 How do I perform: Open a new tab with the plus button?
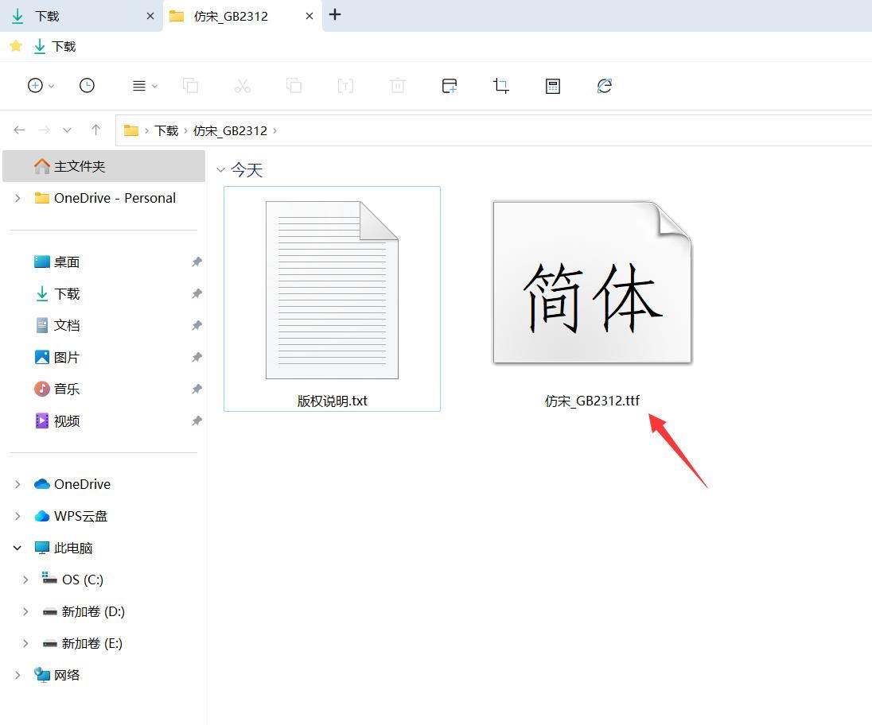(335, 15)
